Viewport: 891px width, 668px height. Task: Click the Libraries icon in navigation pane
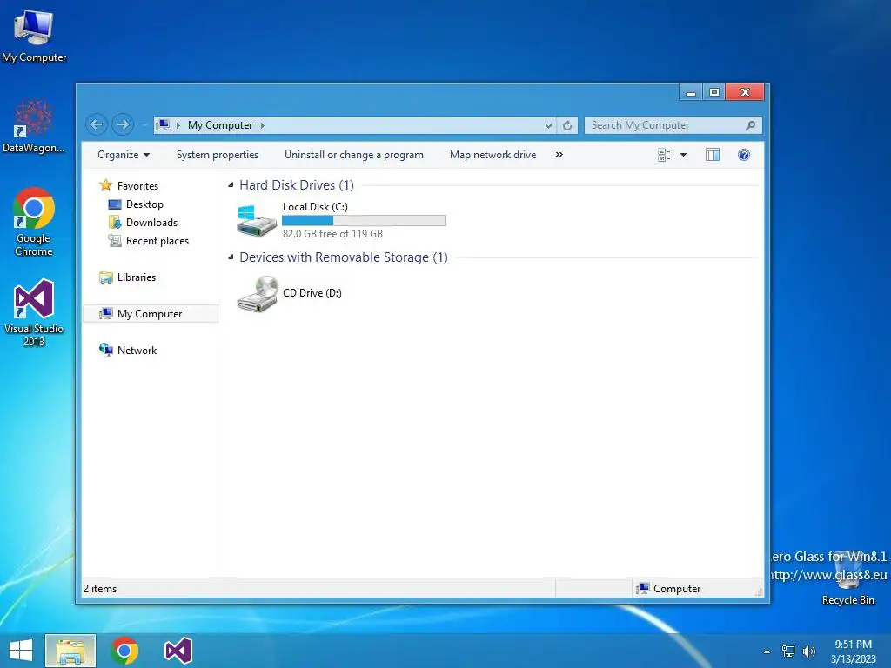pyautogui.click(x=105, y=277)
